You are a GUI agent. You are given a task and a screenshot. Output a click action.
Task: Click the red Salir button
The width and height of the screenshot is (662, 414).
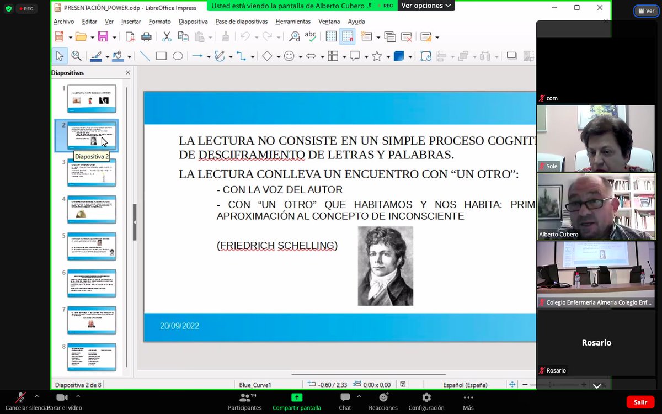(640, 402)
